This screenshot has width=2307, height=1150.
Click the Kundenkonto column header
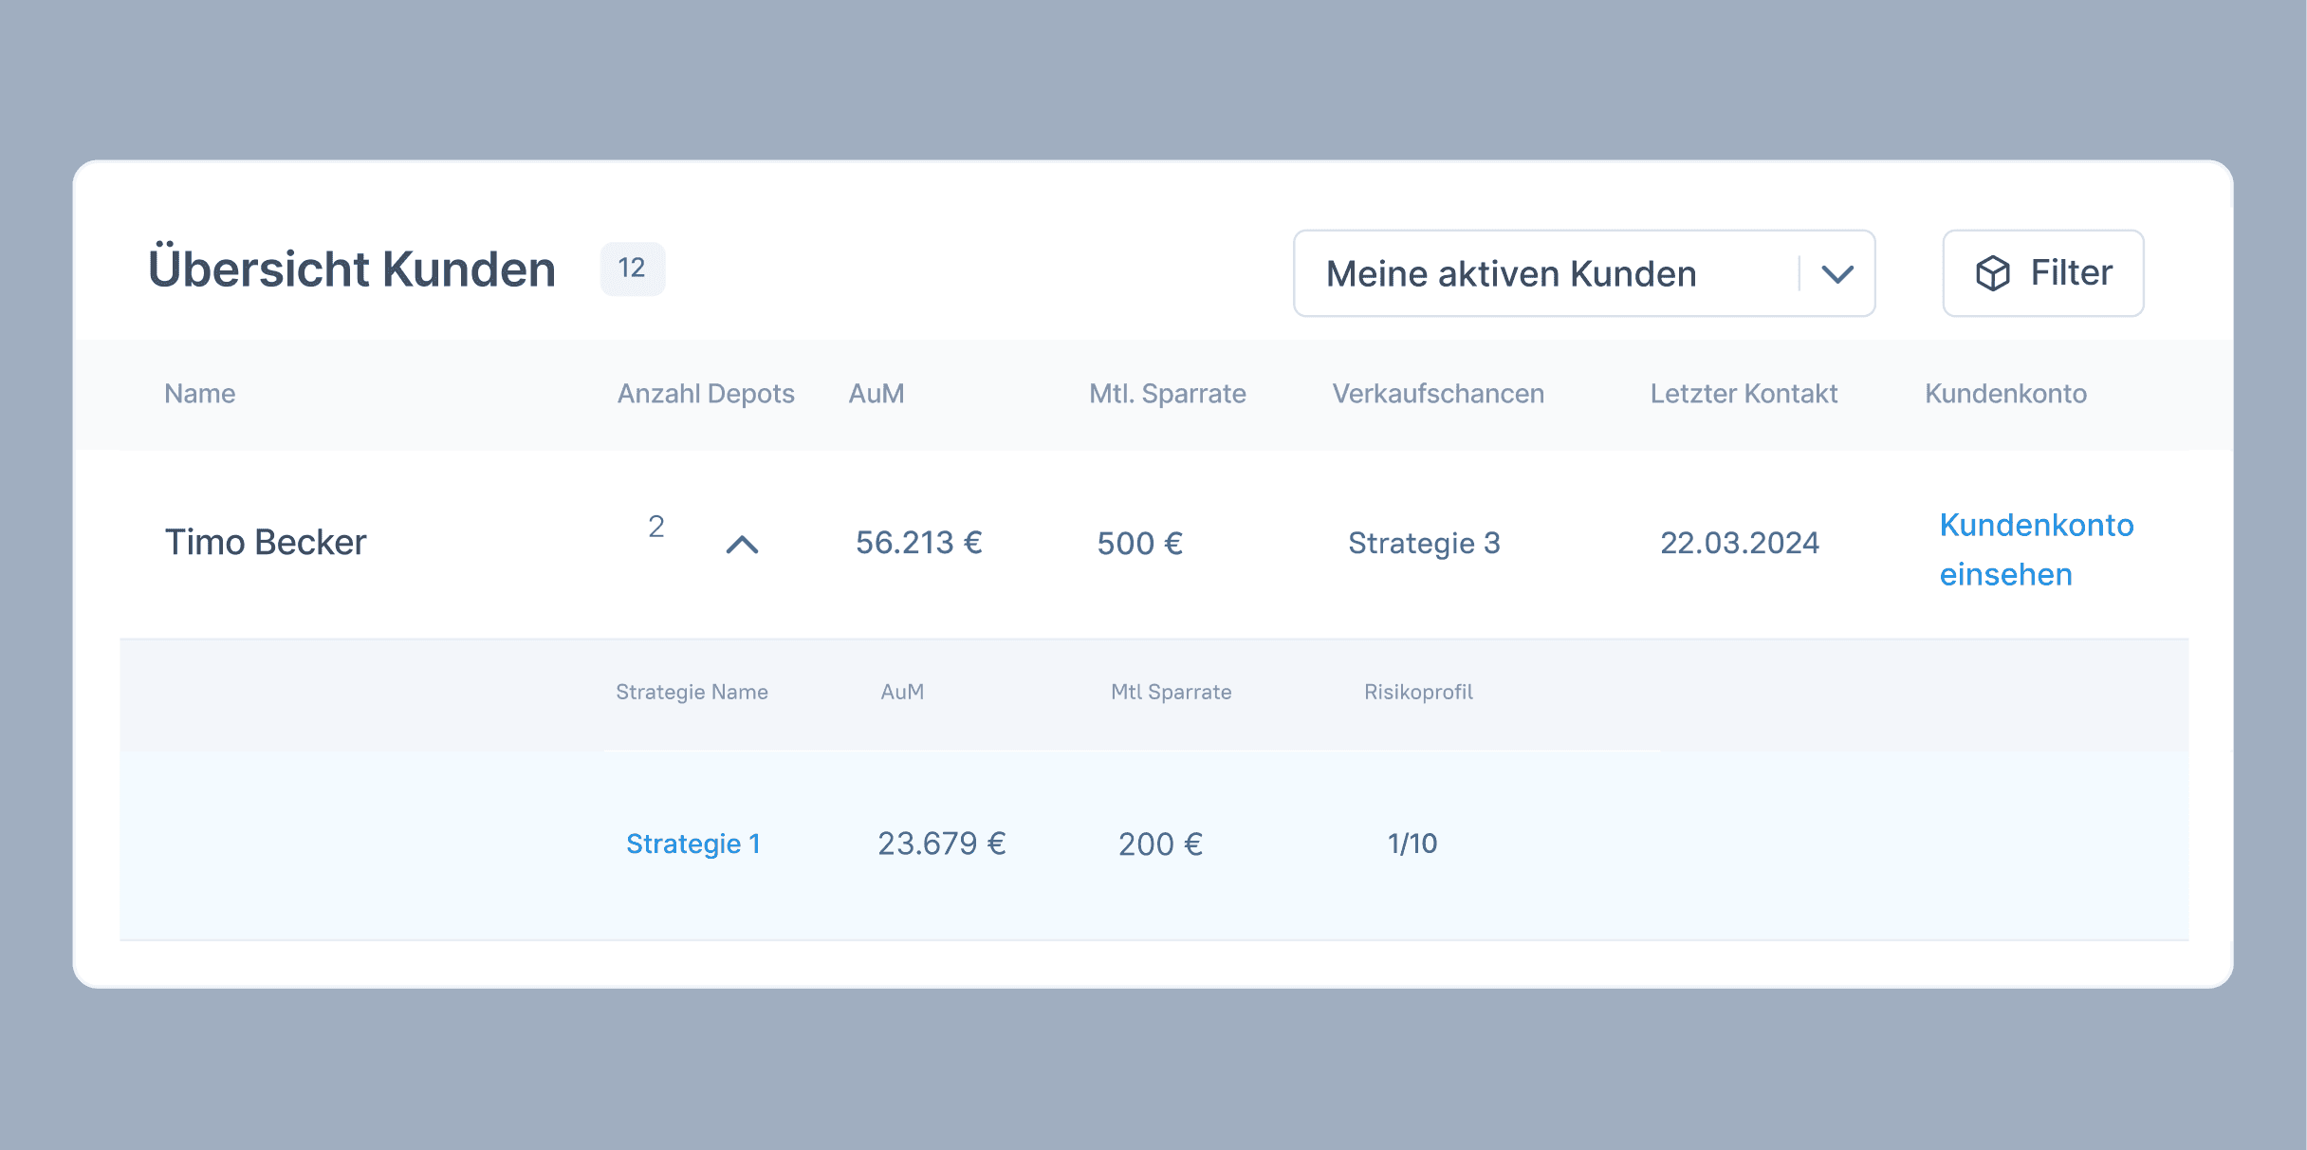2005,394
